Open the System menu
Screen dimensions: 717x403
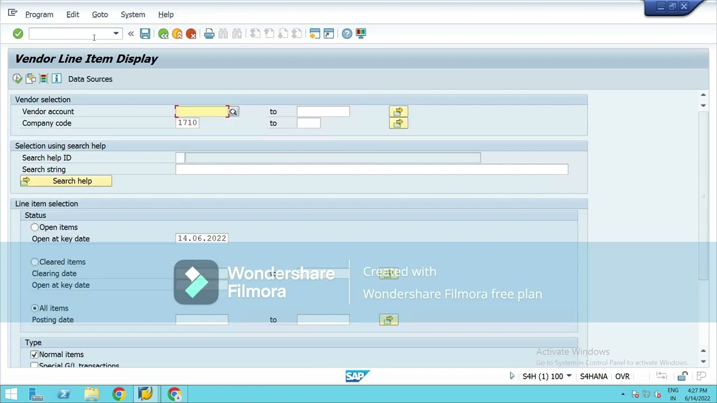[133, 15]
